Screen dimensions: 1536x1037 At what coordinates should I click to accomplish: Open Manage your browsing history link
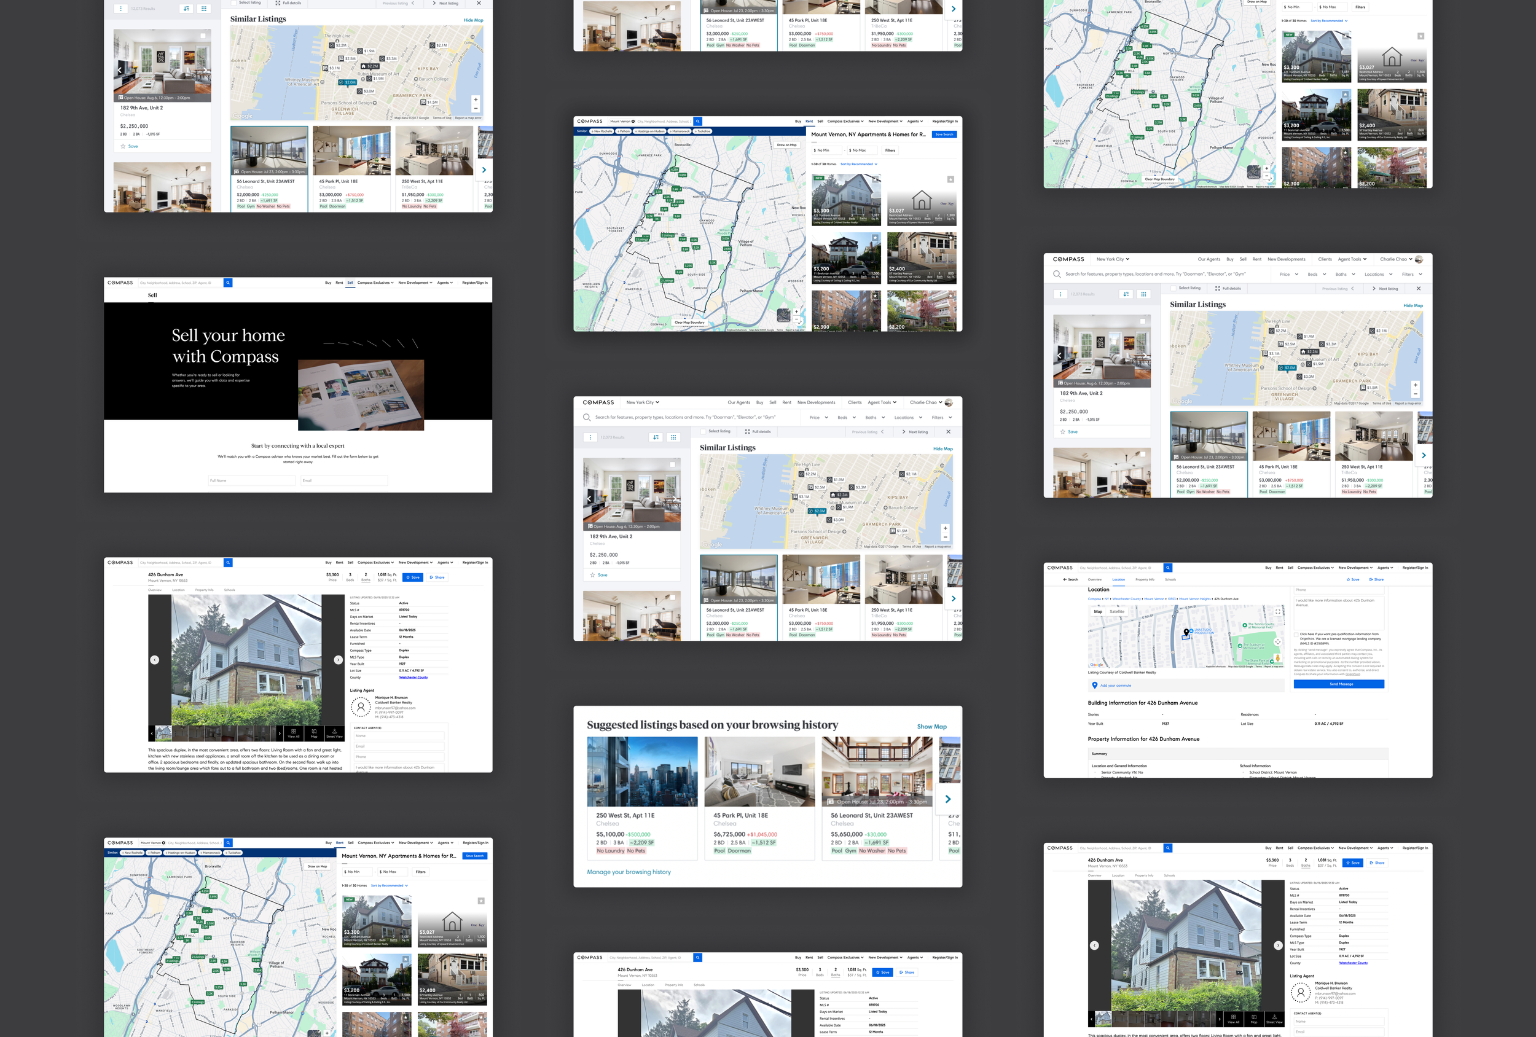click(x=629, y=872)
